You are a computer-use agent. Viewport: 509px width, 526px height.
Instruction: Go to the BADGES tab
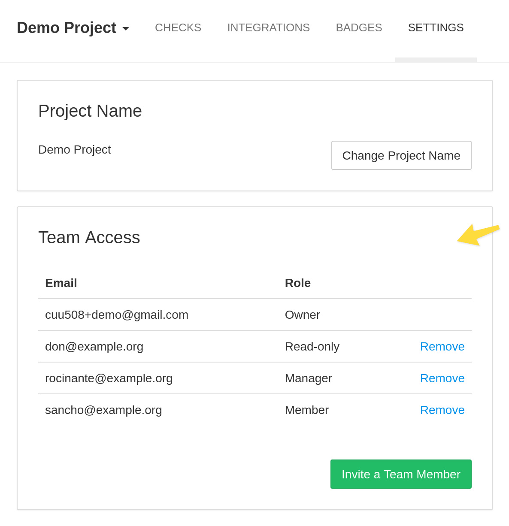click(359, 27)
